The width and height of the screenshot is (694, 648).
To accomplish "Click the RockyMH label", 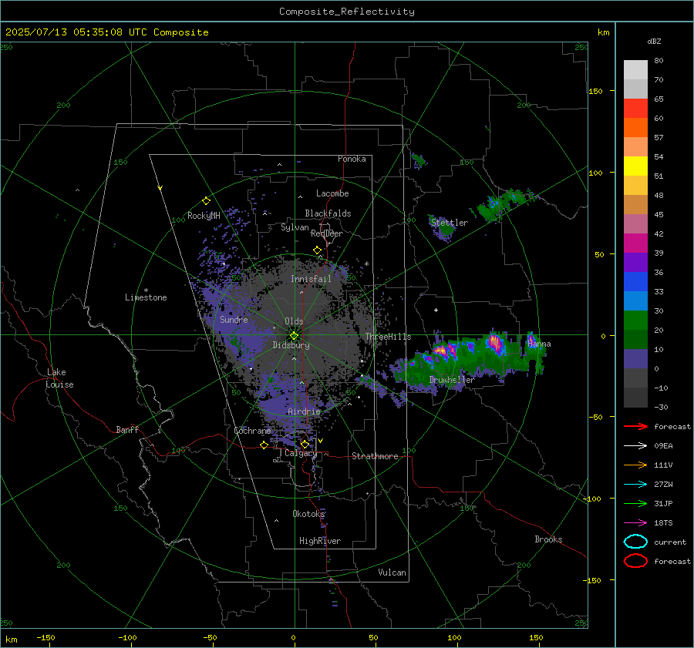I will pyautogui.click(x=204, y=216).
